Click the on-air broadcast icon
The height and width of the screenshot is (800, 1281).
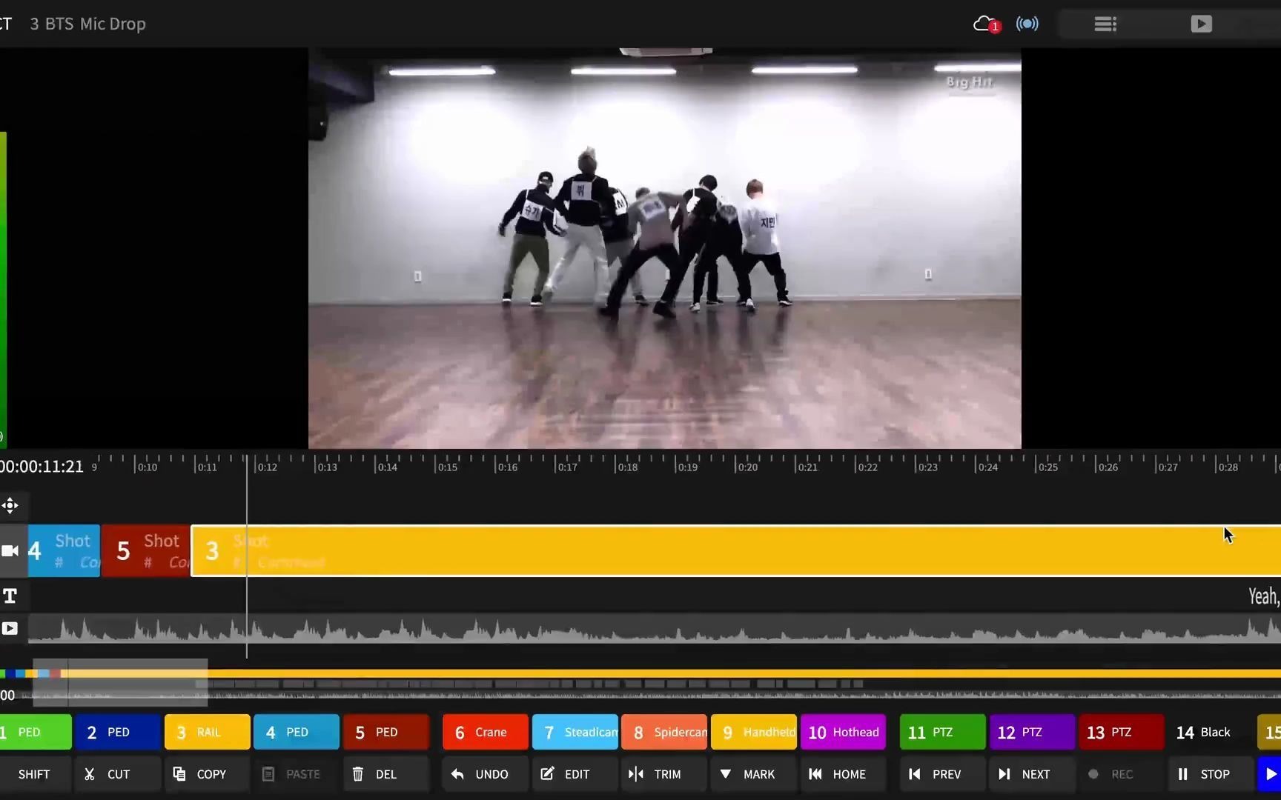[x=1027, y=24]
